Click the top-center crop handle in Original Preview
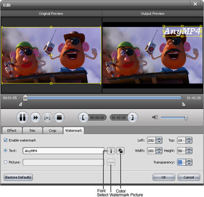Screen dimensions: 204x197 tap(51, 27)
